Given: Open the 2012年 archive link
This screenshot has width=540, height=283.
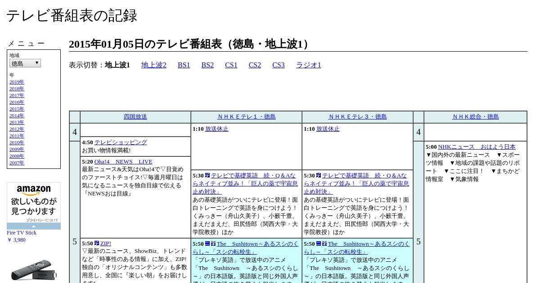Looking at the screenshot, I should click(17, 129).
